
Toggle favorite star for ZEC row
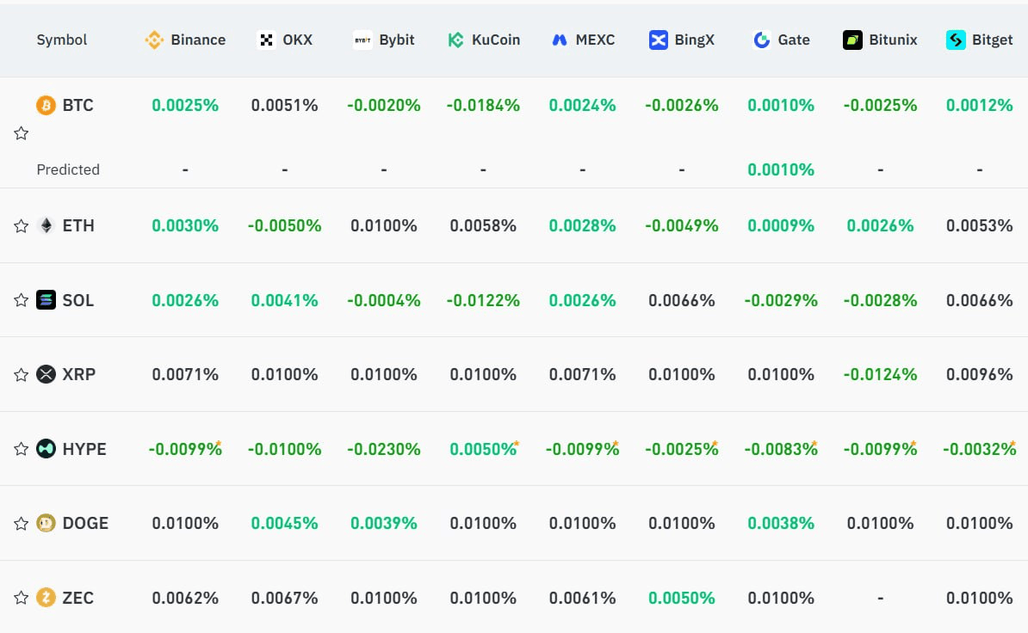pos(21,597)
